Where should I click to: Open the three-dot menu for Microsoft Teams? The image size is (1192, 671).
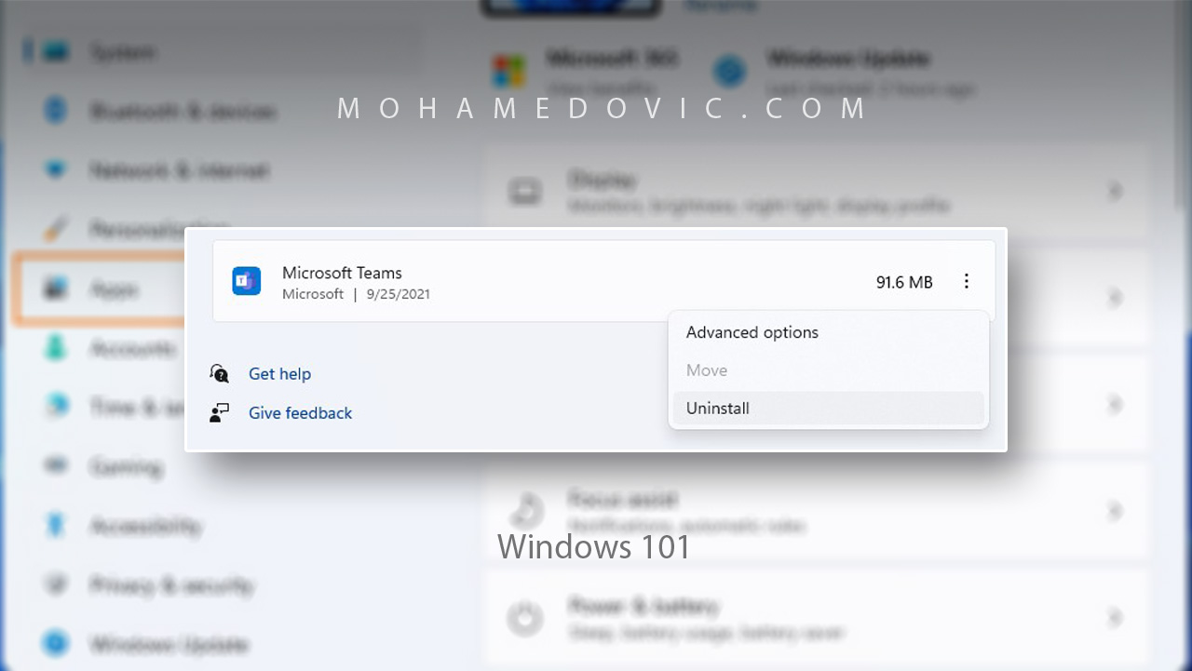coord(967,281)
